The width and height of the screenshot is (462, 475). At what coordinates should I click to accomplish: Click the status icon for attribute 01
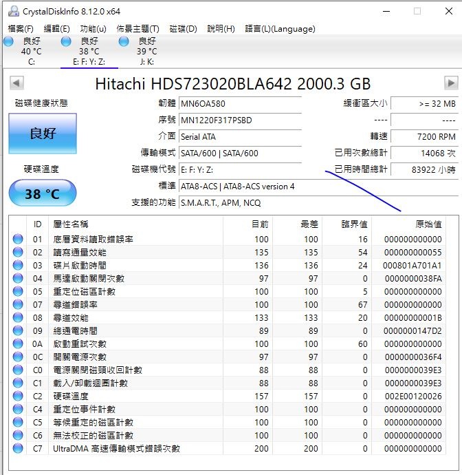[x=18, y=239]
